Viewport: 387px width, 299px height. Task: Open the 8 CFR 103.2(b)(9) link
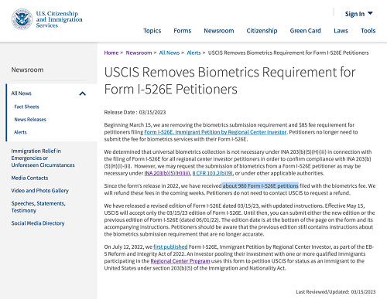213,173
